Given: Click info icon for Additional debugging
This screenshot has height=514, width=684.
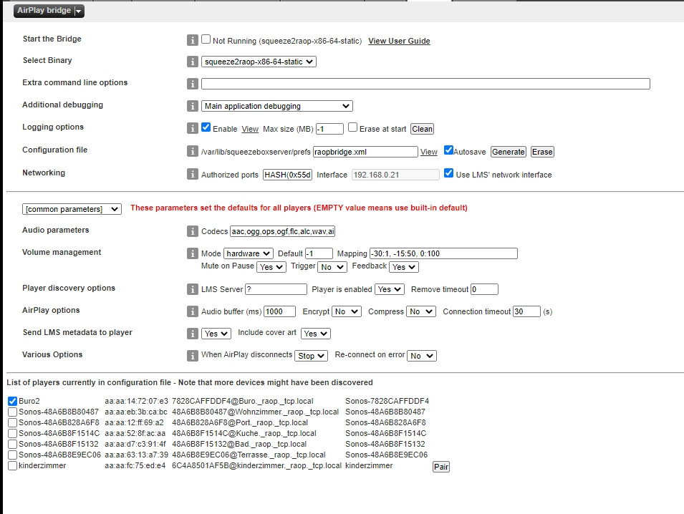Looking at the screenshot, I should pyautogui.click(x=193, y=106).
